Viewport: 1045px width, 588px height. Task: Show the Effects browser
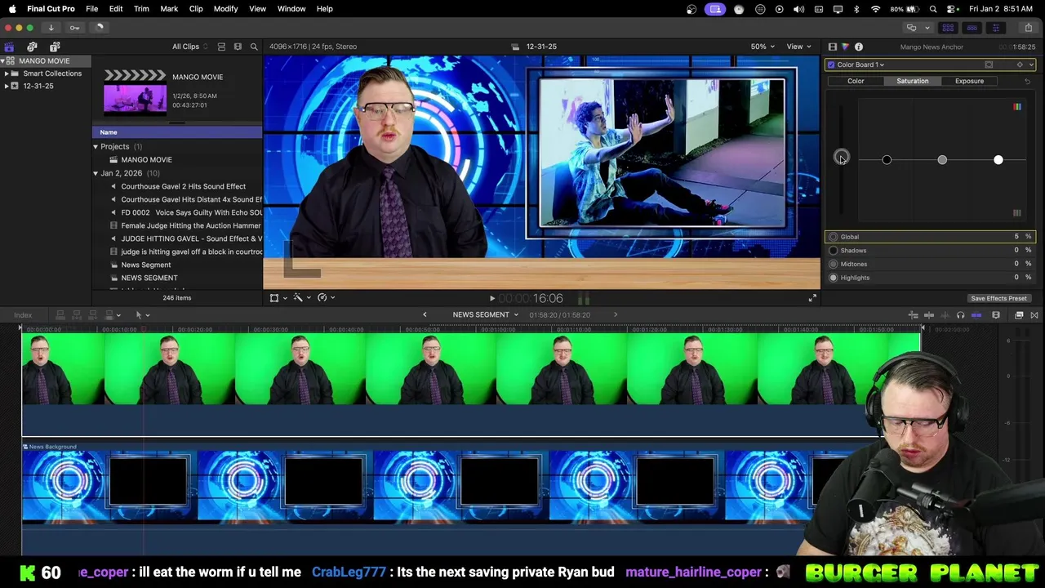point(1020,315)
